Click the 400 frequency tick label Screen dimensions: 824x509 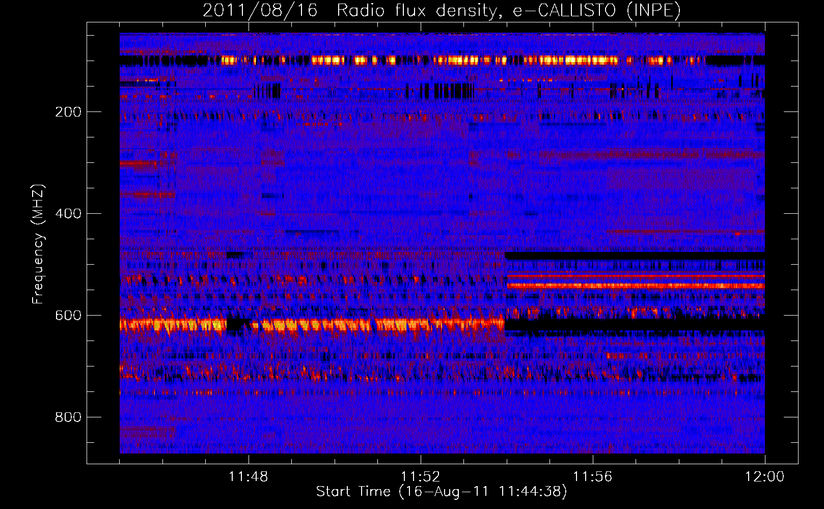click(x=68, y=214)
